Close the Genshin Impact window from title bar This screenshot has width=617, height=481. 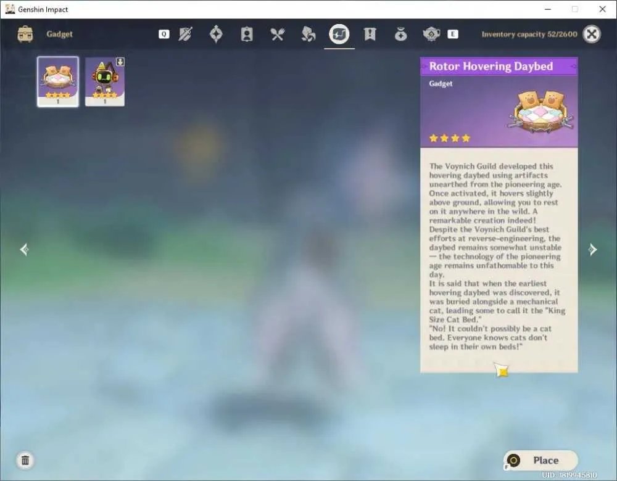602,9
